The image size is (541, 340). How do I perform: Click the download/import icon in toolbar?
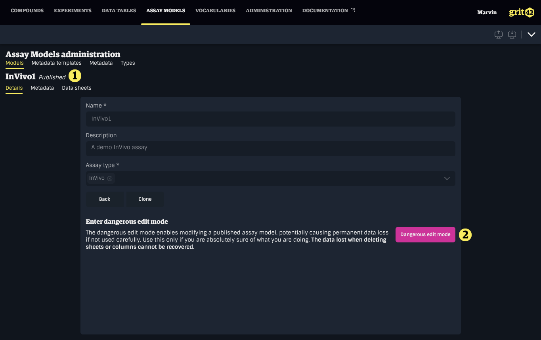click(x=512, y=35)
